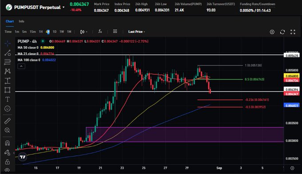Click the 24h Low value 0.004331
302x174 pixels.
click(x=162, y=10)
